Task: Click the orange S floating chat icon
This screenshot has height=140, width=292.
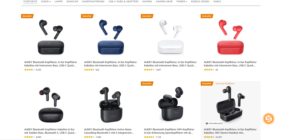Action: tap(268, 119)
